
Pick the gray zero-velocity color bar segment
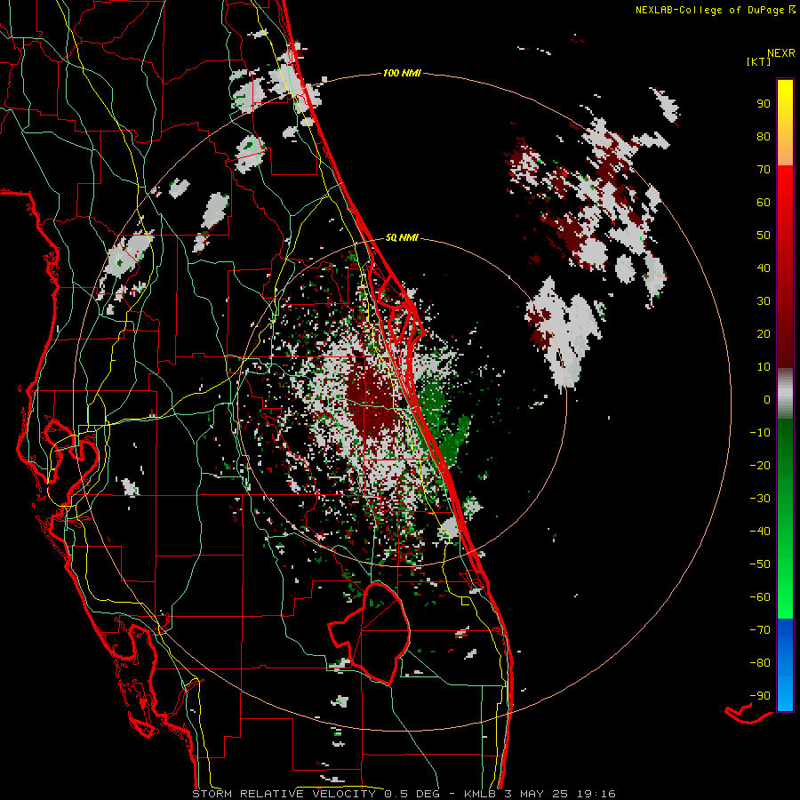[785, 394]
